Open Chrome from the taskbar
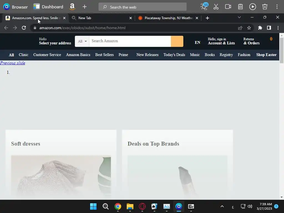 [x=118, y=206]
